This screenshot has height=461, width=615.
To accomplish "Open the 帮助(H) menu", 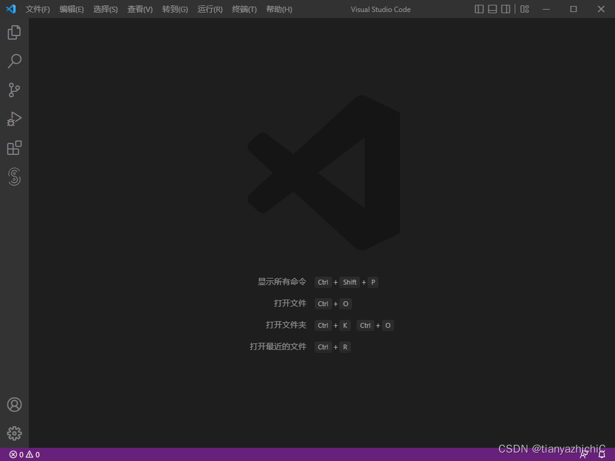I will coord(279,9).
